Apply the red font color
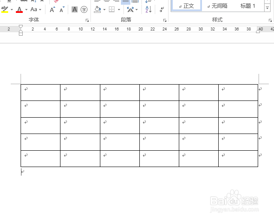The width and height of the screenshot is (274, 219). (x=19, y=9)
